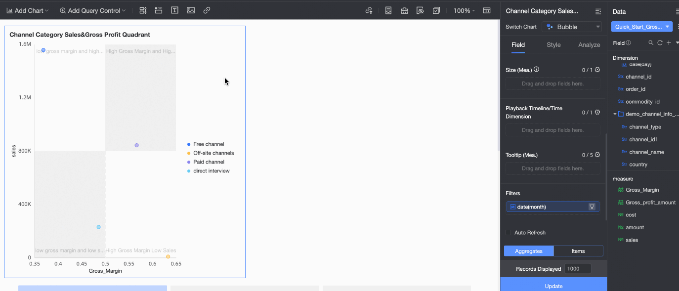Viewport: 679px width, 291px height.
Task: Click the component list icon beside Add Query Control
Action: (143, 10)
